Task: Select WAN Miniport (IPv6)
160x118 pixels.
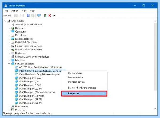Action: [30, 85]
